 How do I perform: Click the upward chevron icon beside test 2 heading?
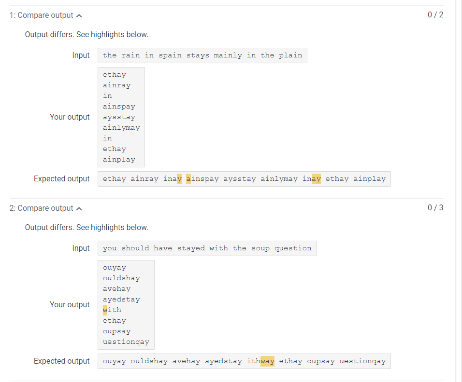point(78,208)
